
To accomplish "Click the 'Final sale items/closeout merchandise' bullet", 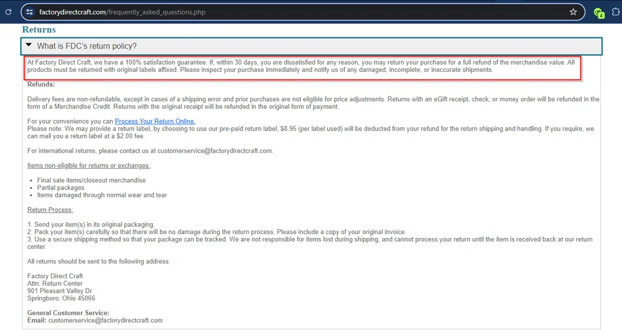I will tap(91, 180).
